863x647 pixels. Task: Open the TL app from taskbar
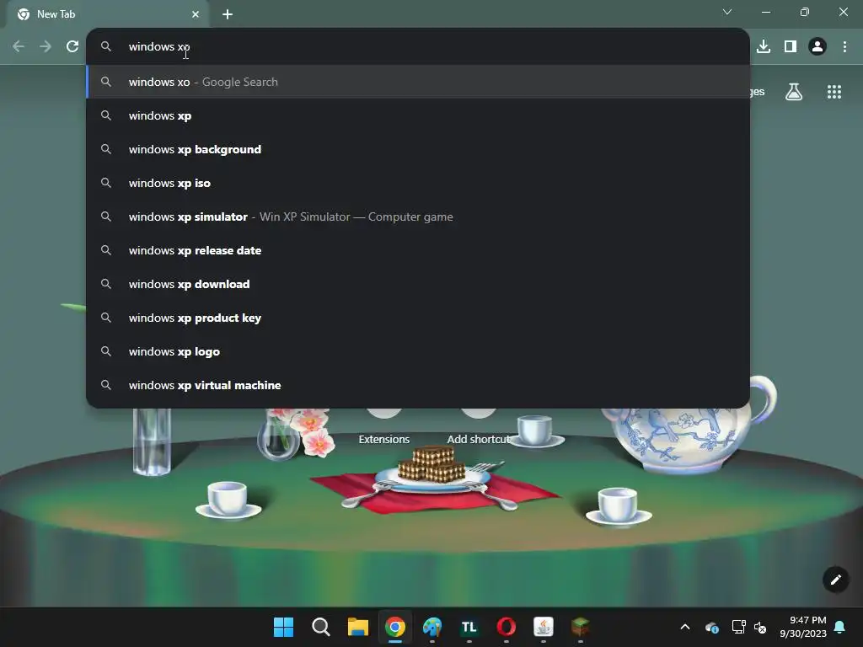pyautogui.click(x=469, y=627)
